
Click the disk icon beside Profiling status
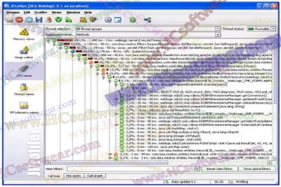click(231, 182)
